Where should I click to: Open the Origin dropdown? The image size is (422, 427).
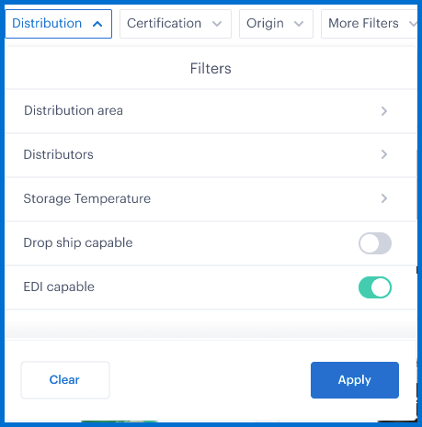[276, 24]
